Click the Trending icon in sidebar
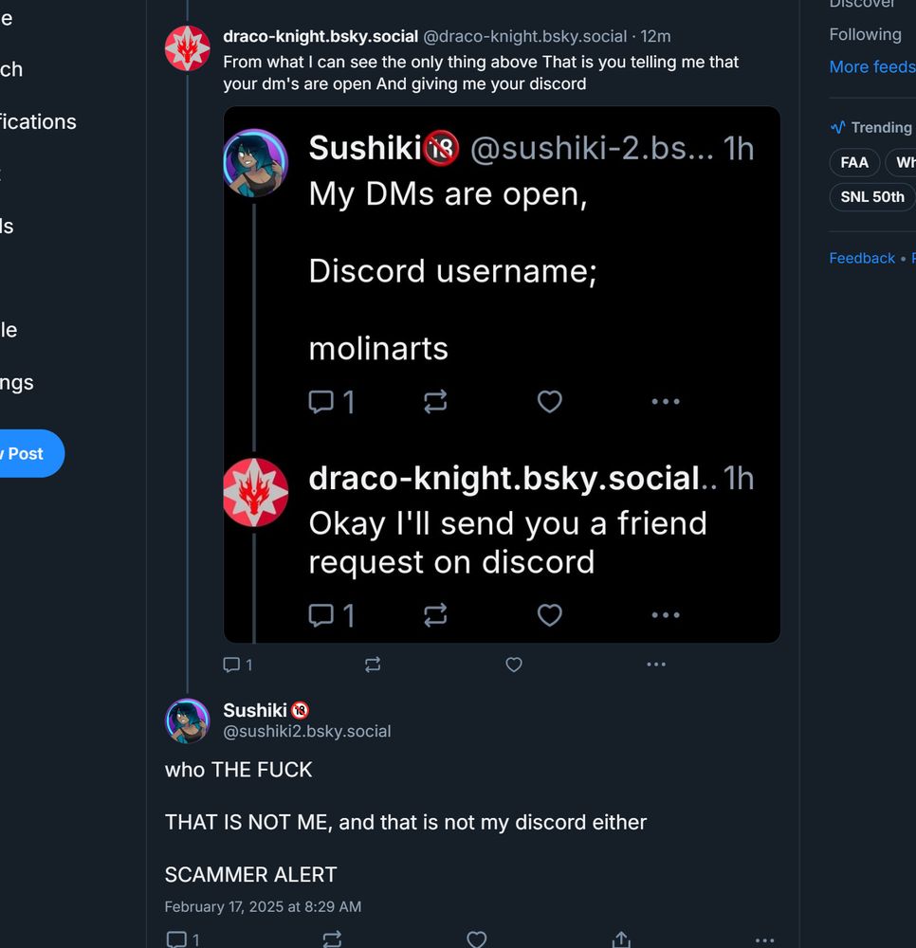This screenshot has width=916, height=948. click(x=837, y=127)
